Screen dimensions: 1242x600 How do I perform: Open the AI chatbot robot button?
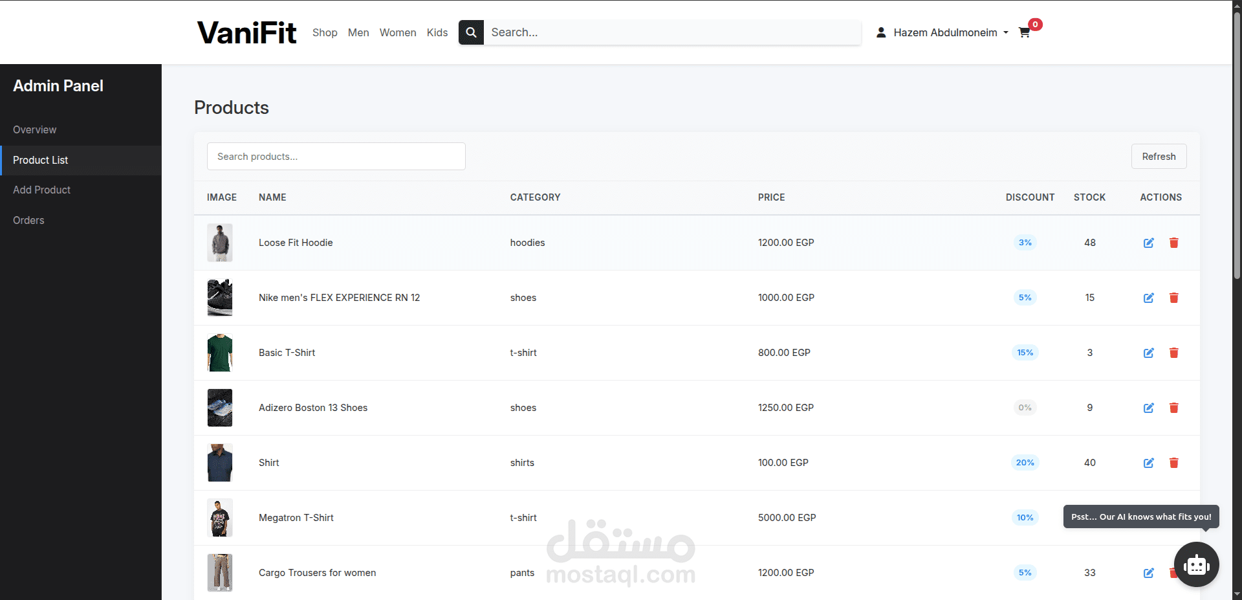point(1196,564)
